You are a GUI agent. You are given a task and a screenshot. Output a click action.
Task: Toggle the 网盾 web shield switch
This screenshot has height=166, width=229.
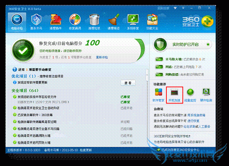[x=159, y=67]
